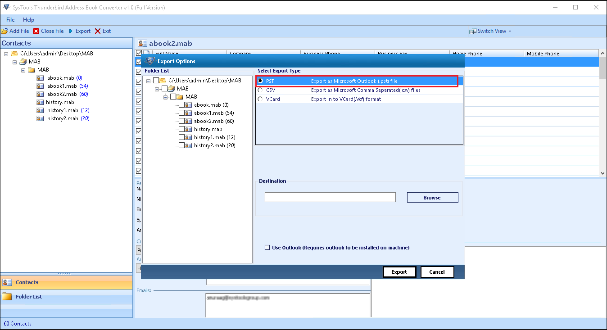Click the "60 Contacts" status bar text
607x330 pixels.
coord(18,324)
